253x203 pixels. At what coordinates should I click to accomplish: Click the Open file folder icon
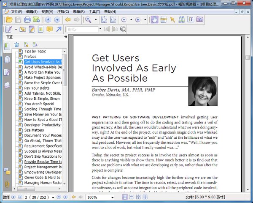(8, 20)
